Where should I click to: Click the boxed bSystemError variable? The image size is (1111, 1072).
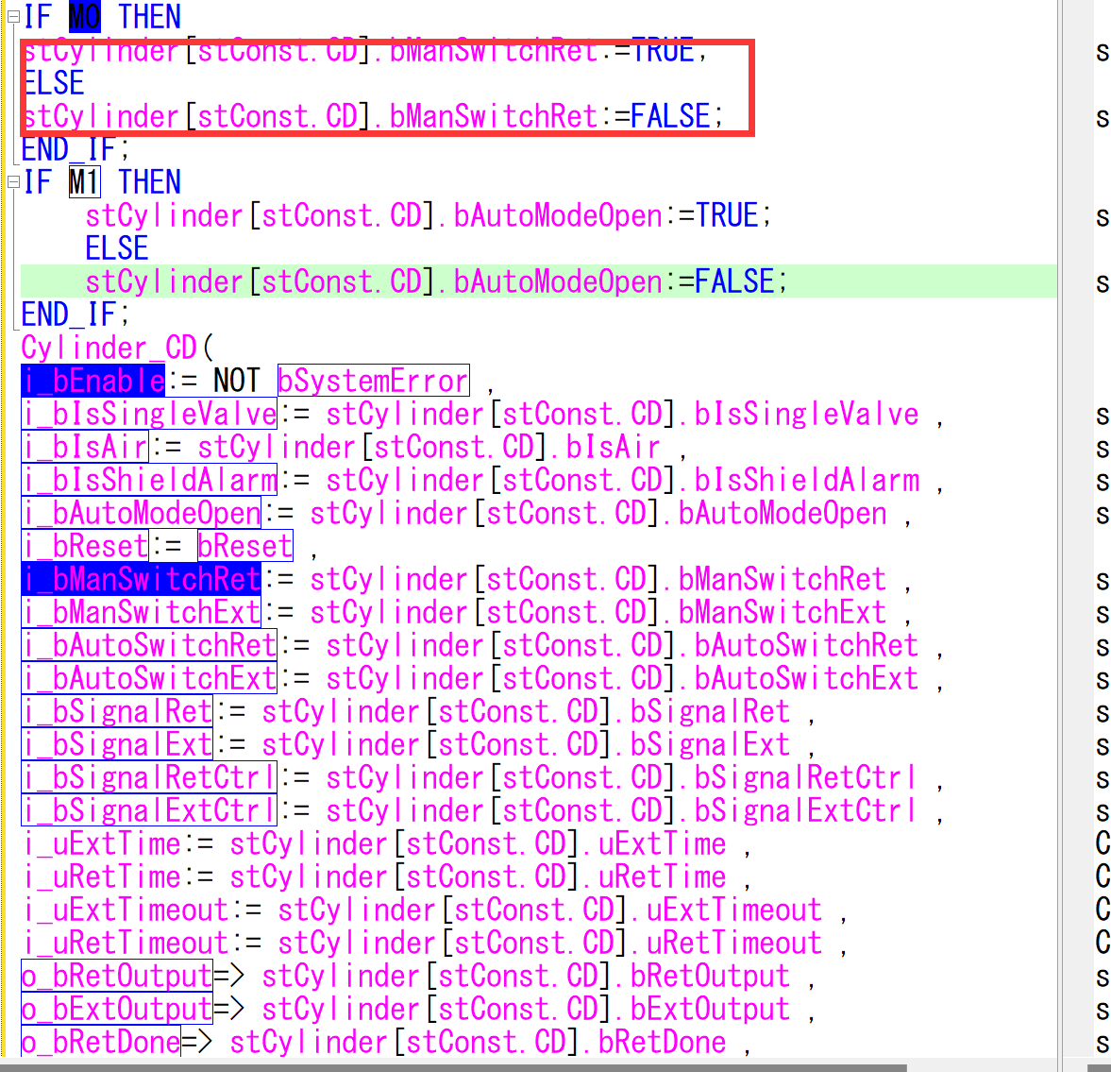pyautogui.click(x=373, y=381)
